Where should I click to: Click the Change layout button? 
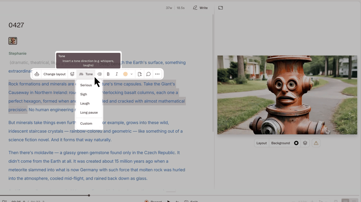54,74
